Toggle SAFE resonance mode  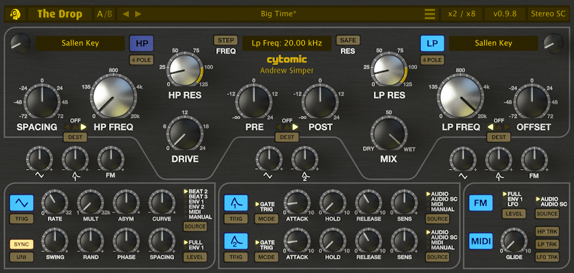(x=348, y=40)
